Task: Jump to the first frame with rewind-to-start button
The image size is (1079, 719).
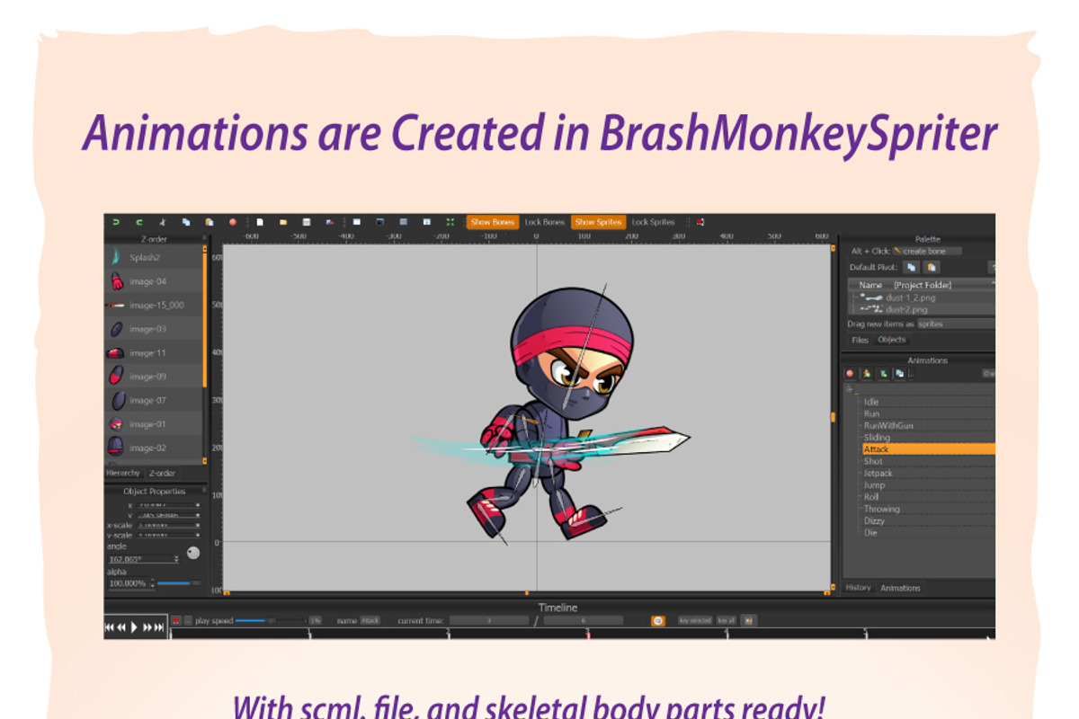Action: (x=110, y=627)
